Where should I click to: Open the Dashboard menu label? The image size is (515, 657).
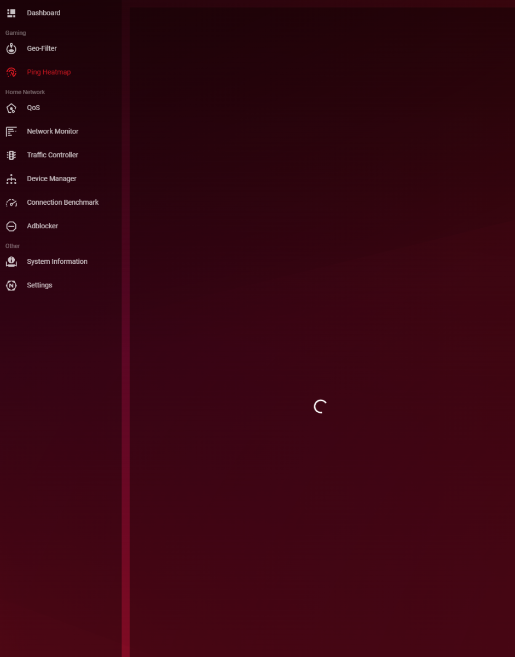click(44, 13)
